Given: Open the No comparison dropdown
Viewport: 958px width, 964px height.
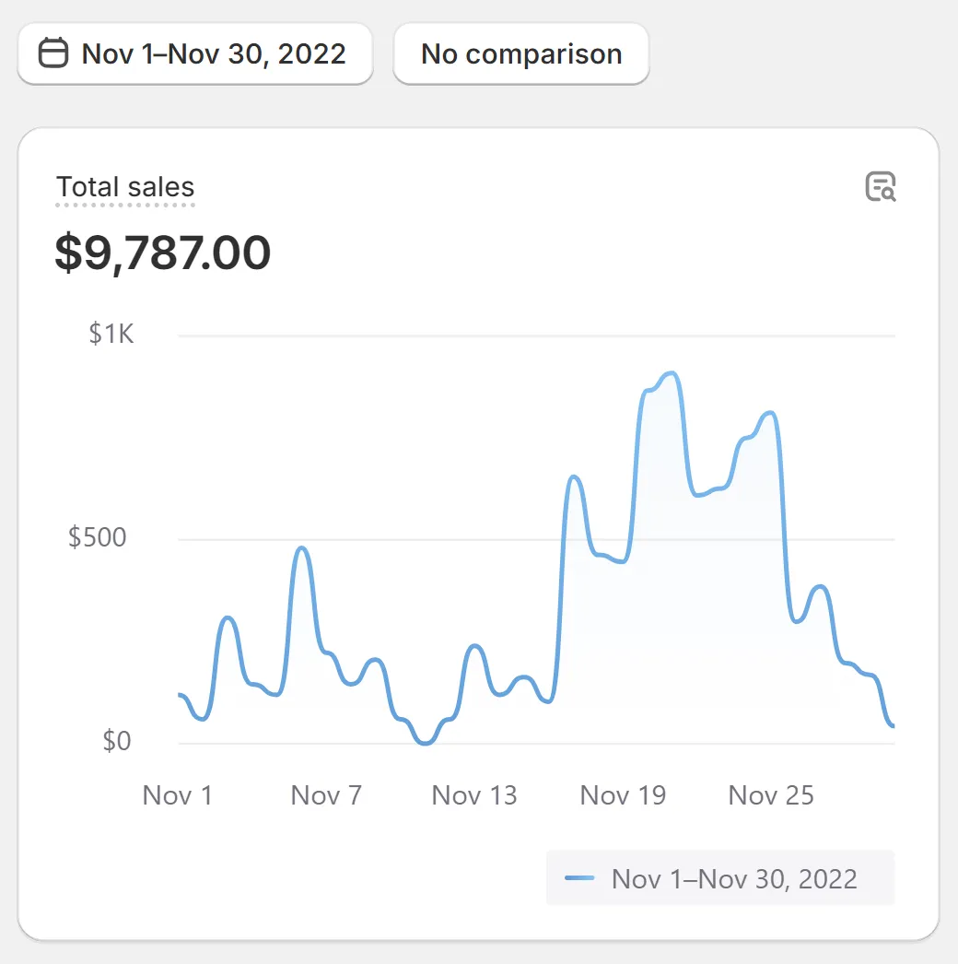Looking at the screenshot, I should [x=521, y=53].
